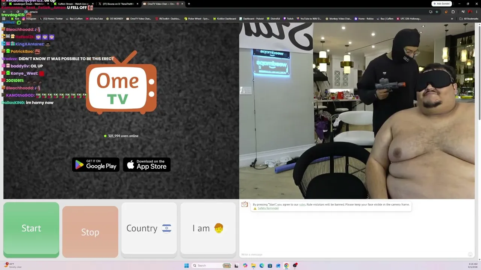Open the OmeTV Video Chat bookmark
This screenshot has width=481, height=270.
[139, 19]
